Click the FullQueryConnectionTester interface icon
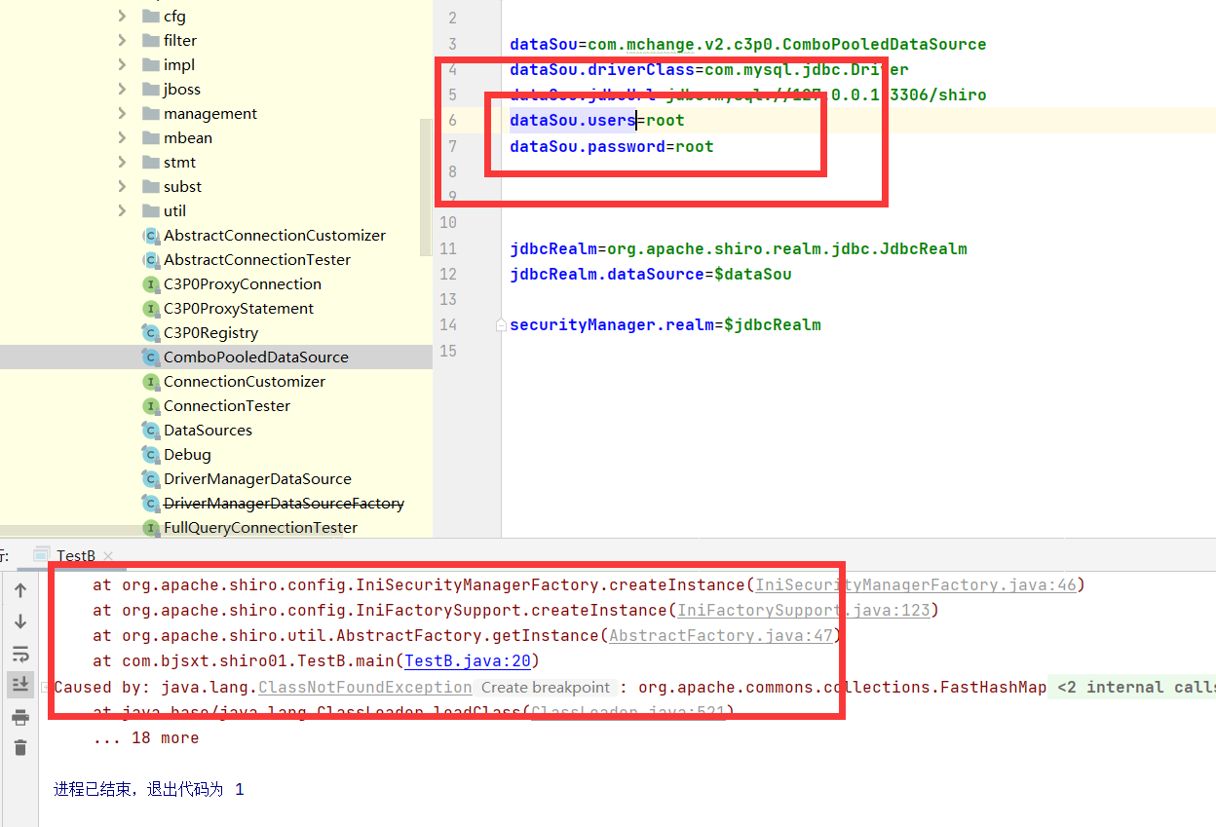The width and height of the screenshot is (1216, 827). [x=150, y=527]
